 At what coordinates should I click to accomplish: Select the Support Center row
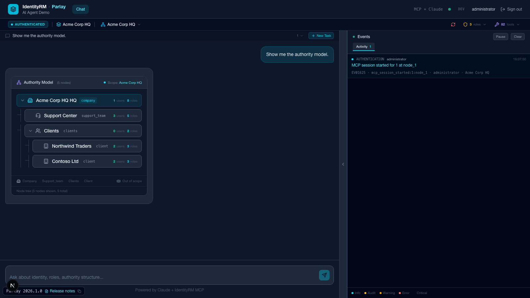coord(83,116)
